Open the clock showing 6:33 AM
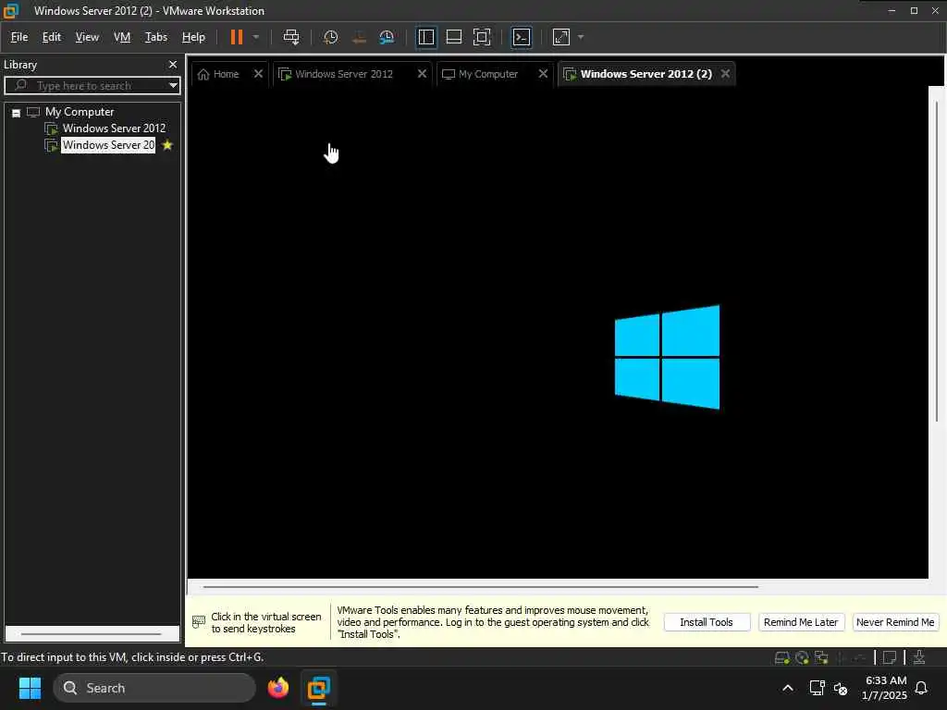947x710 pixels. pyautogui.click(x=884, y=688)
